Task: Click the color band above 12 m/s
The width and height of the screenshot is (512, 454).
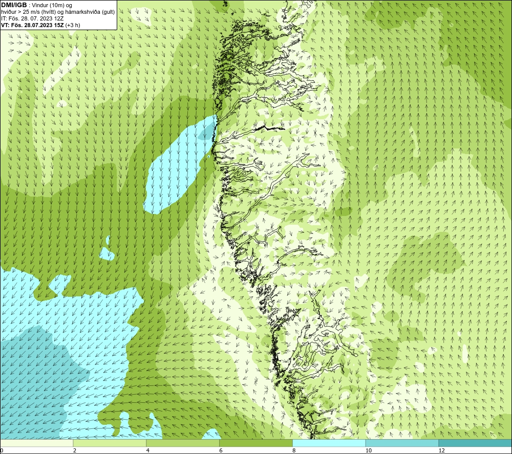Action: coord(476,443)
